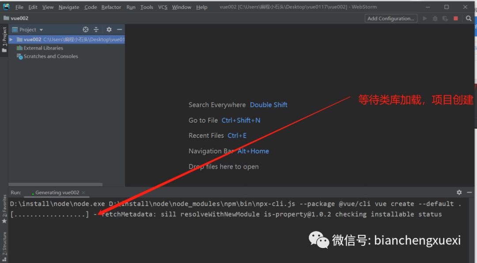Click the Run: panel label

coord(16,192)
